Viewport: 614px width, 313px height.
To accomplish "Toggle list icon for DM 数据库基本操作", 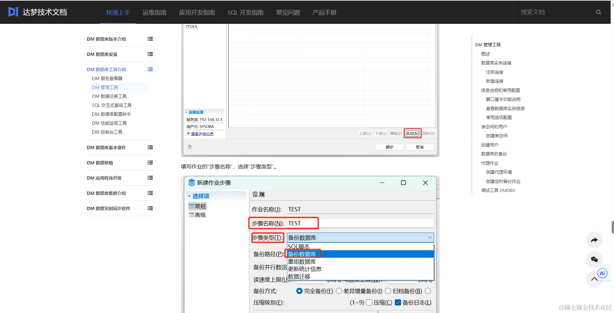I will coord(150,147).
